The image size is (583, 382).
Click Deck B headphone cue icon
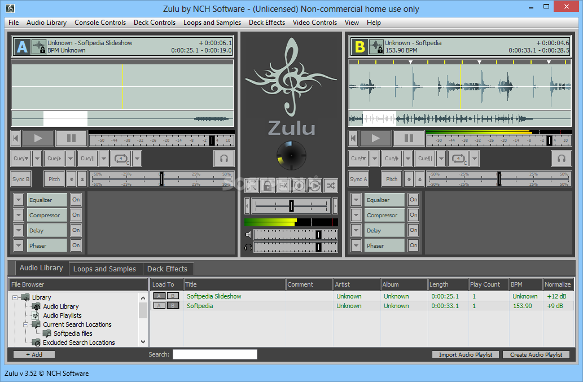point(562,159)
